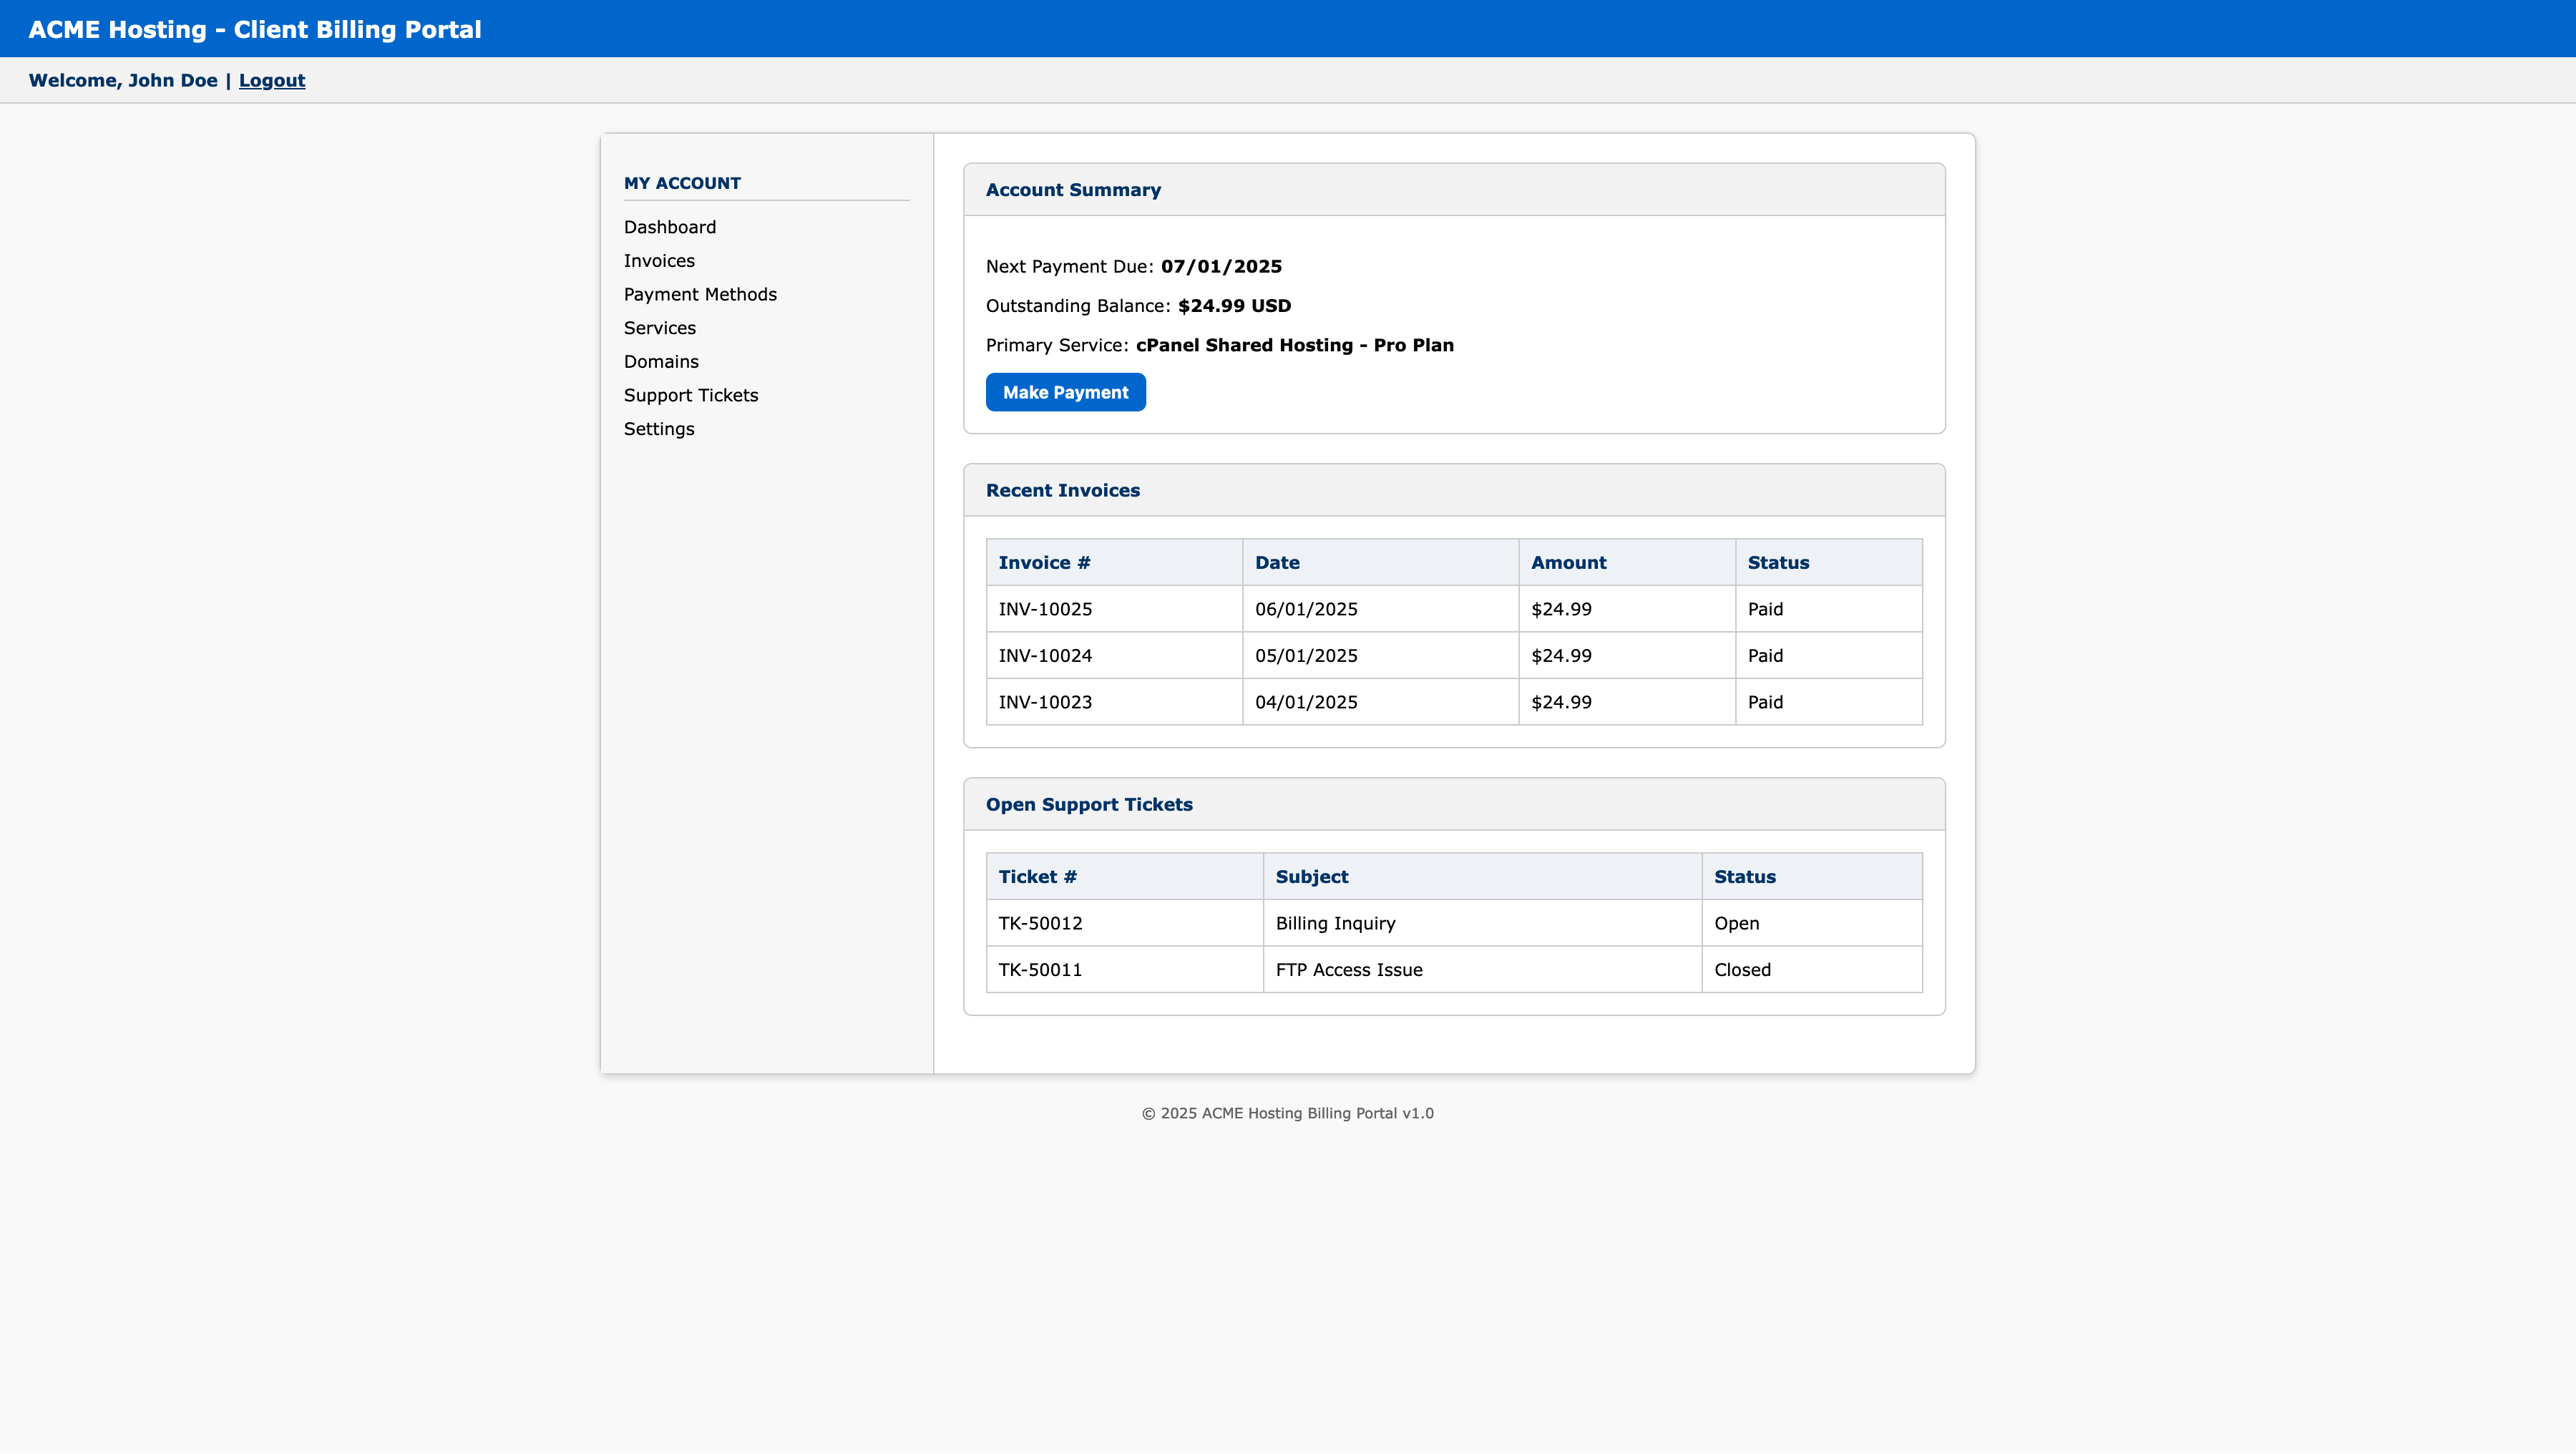Click the Open status of ticket TK-50012
The height and width of the screenshot is (1454, 2576).
pos(1737,923)
